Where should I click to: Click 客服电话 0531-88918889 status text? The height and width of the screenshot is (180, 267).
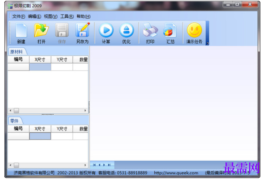[122, 173]
